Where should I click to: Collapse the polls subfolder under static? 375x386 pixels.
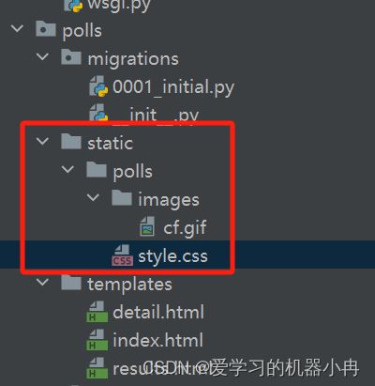click(x=67, y=170)
